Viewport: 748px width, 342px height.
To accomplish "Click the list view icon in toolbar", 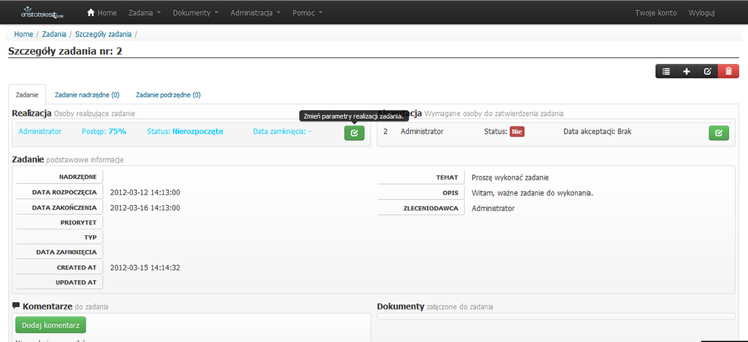I will 666,72.
